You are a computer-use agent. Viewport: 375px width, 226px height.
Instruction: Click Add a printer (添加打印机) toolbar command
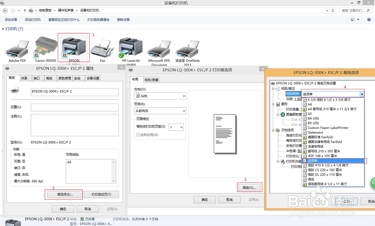pyautogui.click(x=33, y=20)
